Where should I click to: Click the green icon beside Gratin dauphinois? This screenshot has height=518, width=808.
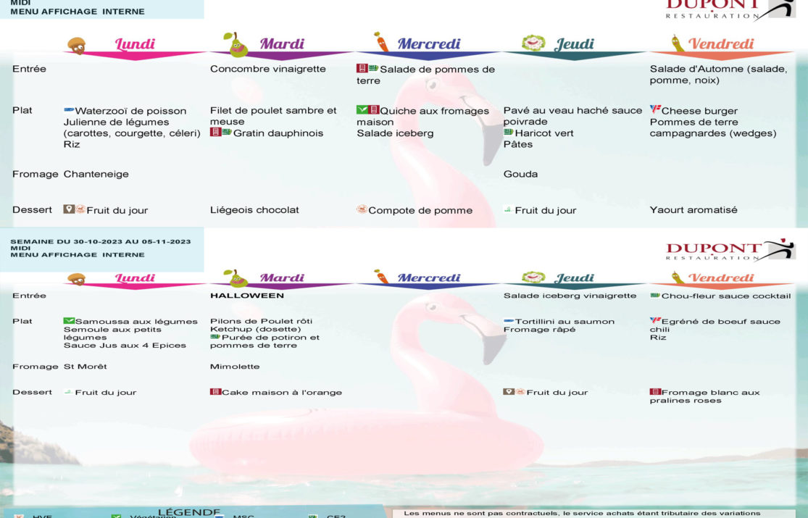point(227,133)
